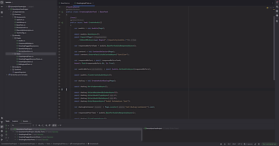Click the UTF-8 encoding in status bar
The width and height of the screenshot is (279, 146).
point(240,144)
